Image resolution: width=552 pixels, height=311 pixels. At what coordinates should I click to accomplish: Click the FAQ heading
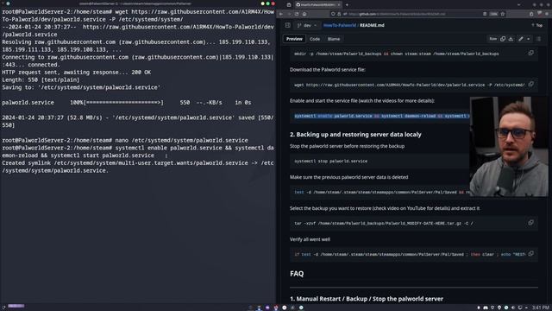point(297,274)
